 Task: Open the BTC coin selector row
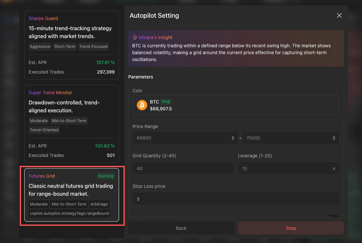pos(236,105)
